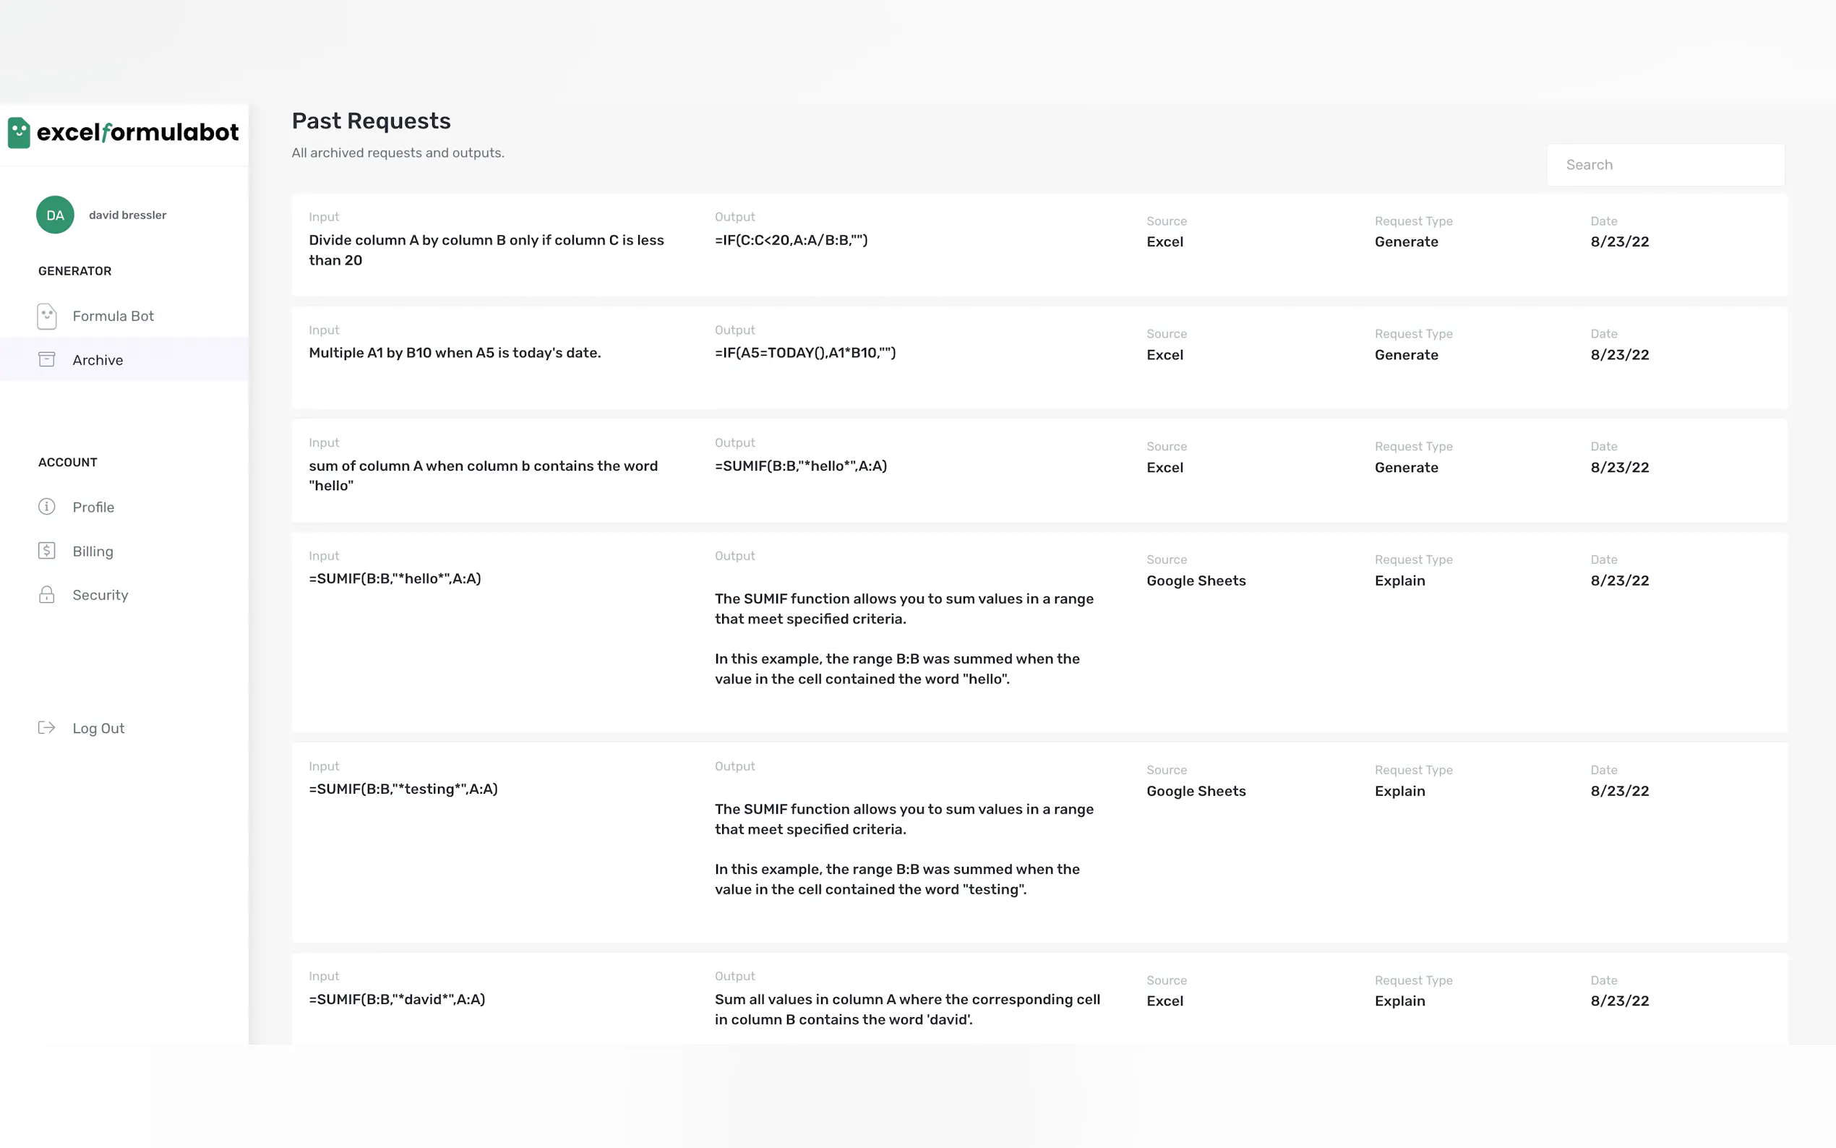
Task: Click the Log Out link
Action: [99, 728]
